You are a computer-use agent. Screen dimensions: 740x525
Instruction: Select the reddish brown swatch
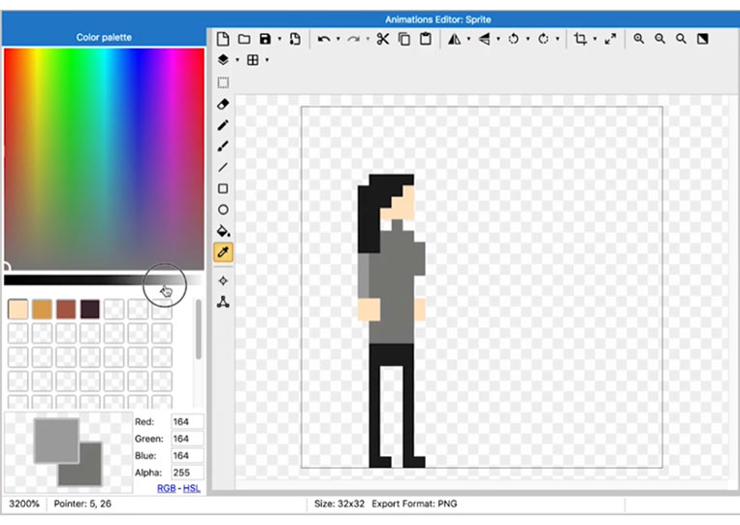coord(66,310)
